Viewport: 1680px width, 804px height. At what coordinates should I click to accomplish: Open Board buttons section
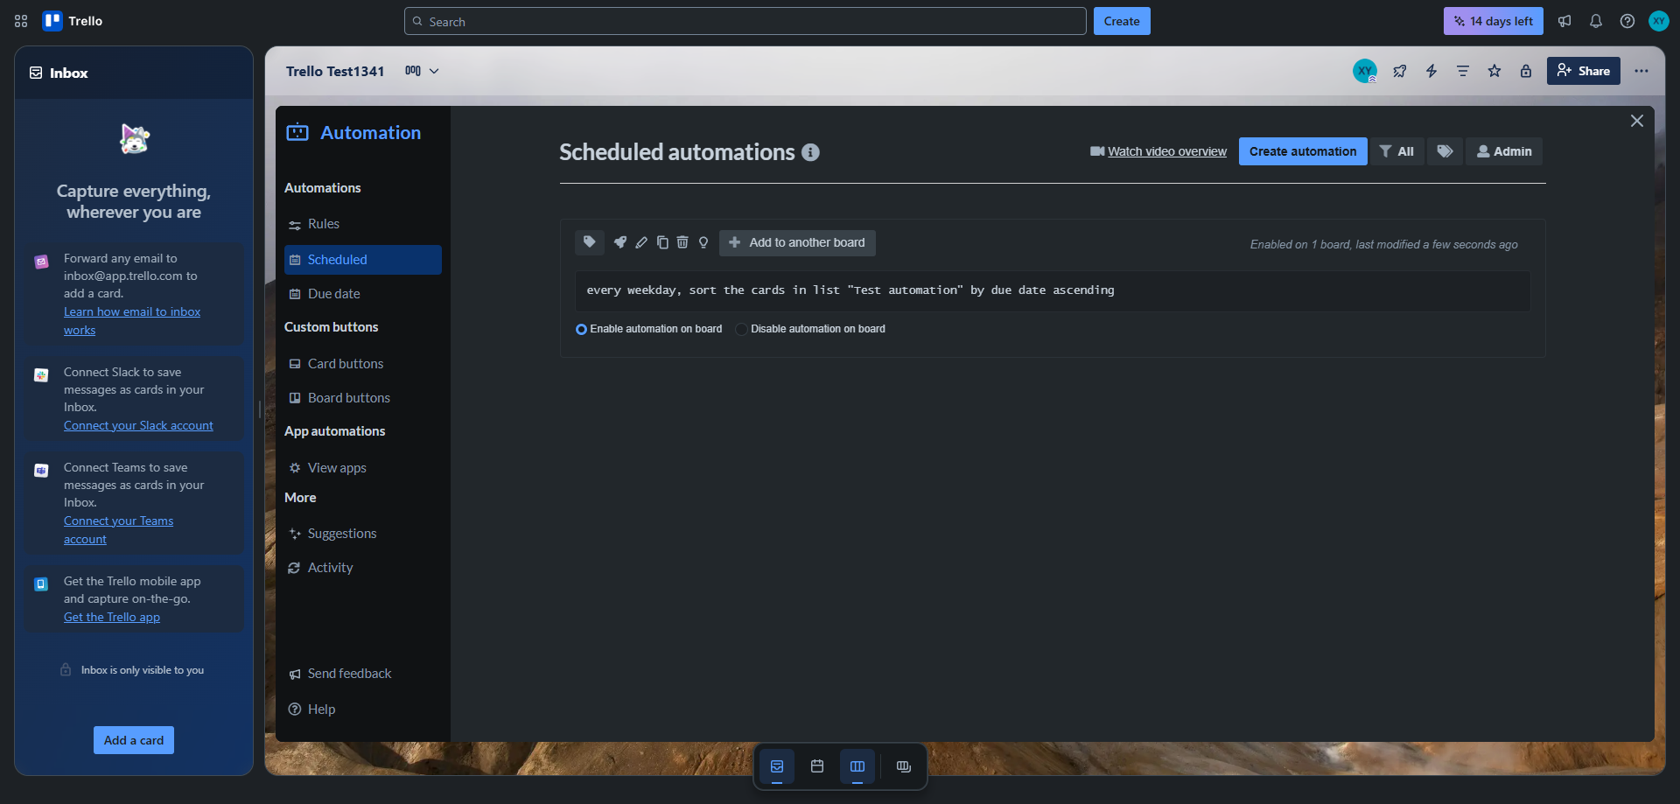pos(362,398)
